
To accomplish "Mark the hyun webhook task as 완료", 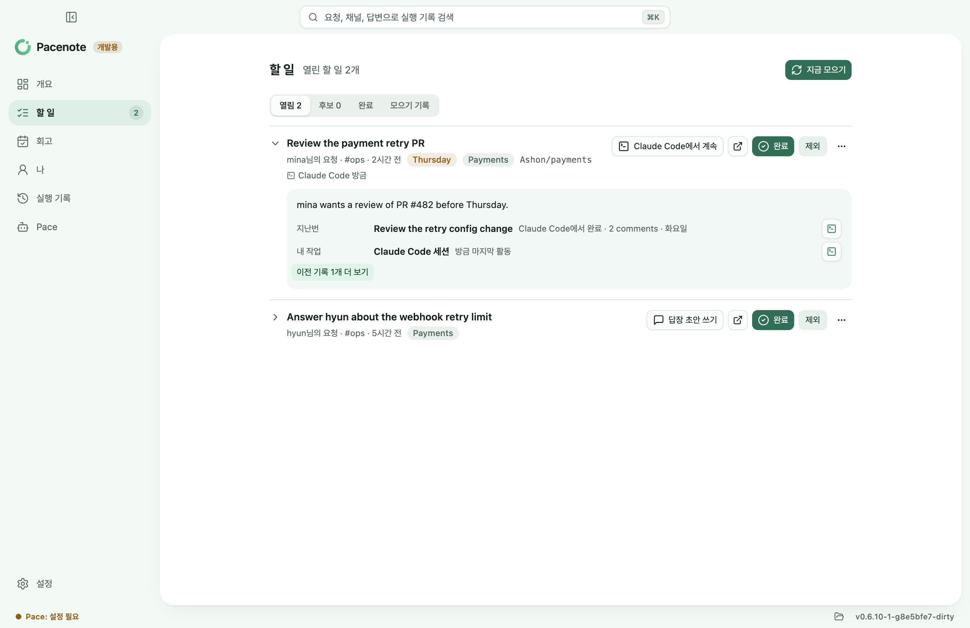I will click(x=773, y=320).
